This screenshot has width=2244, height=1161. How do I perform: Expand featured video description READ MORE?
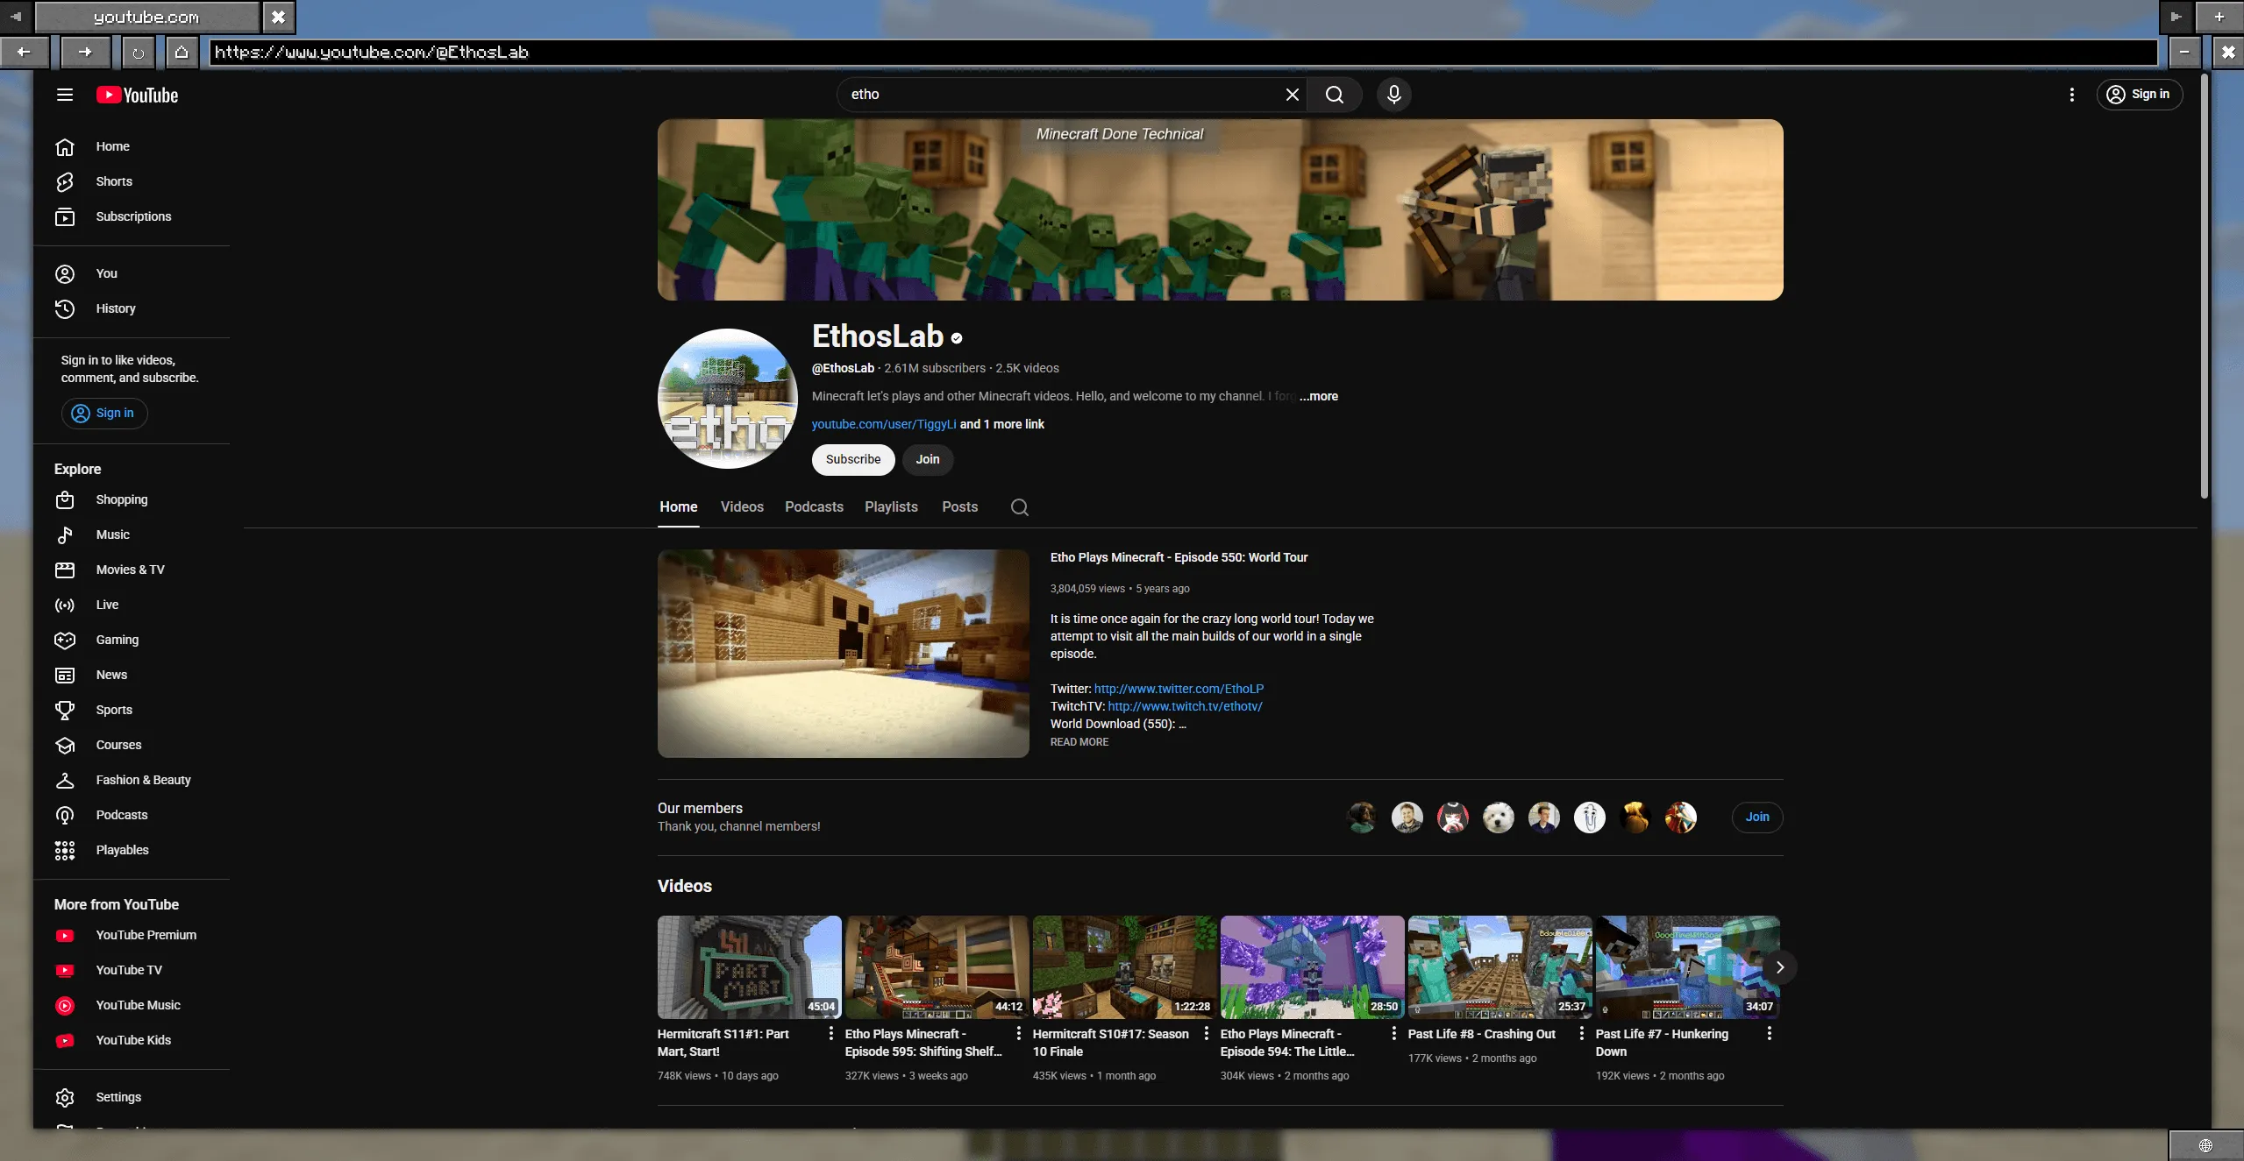[1079, 742]
